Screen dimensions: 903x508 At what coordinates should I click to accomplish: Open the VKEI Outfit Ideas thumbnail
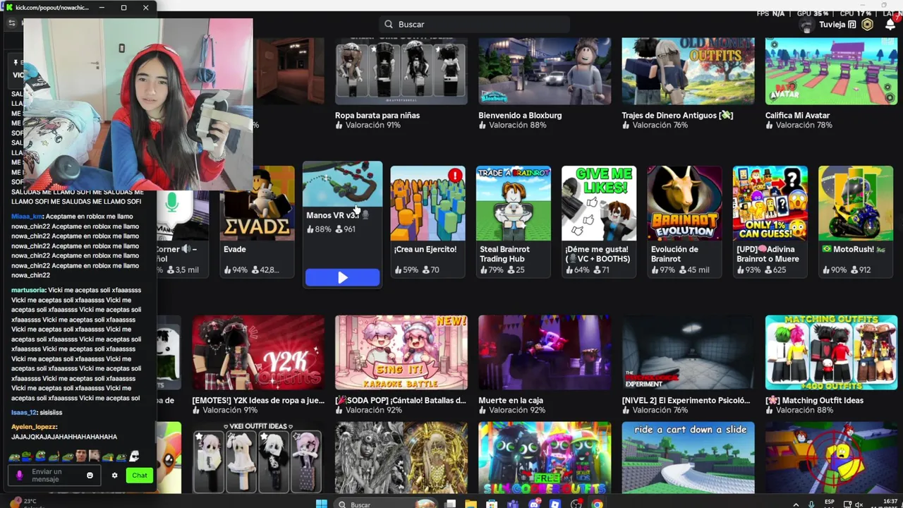point(258,458)
